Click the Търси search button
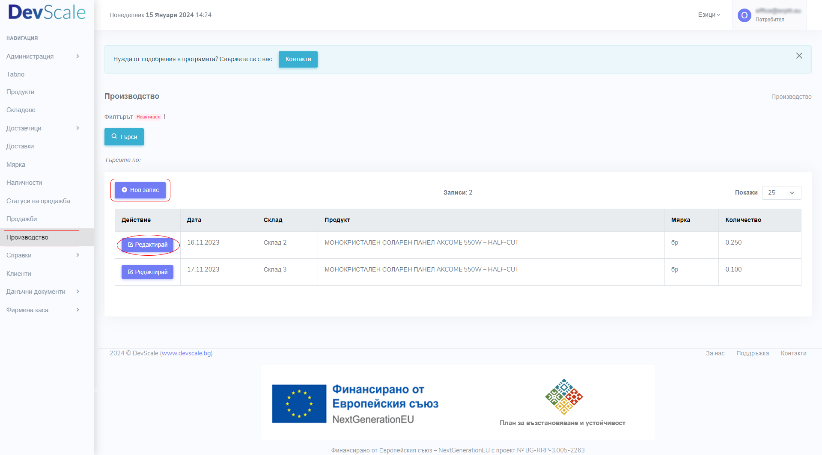The image size is (822, 455). (x=124, y=137)
